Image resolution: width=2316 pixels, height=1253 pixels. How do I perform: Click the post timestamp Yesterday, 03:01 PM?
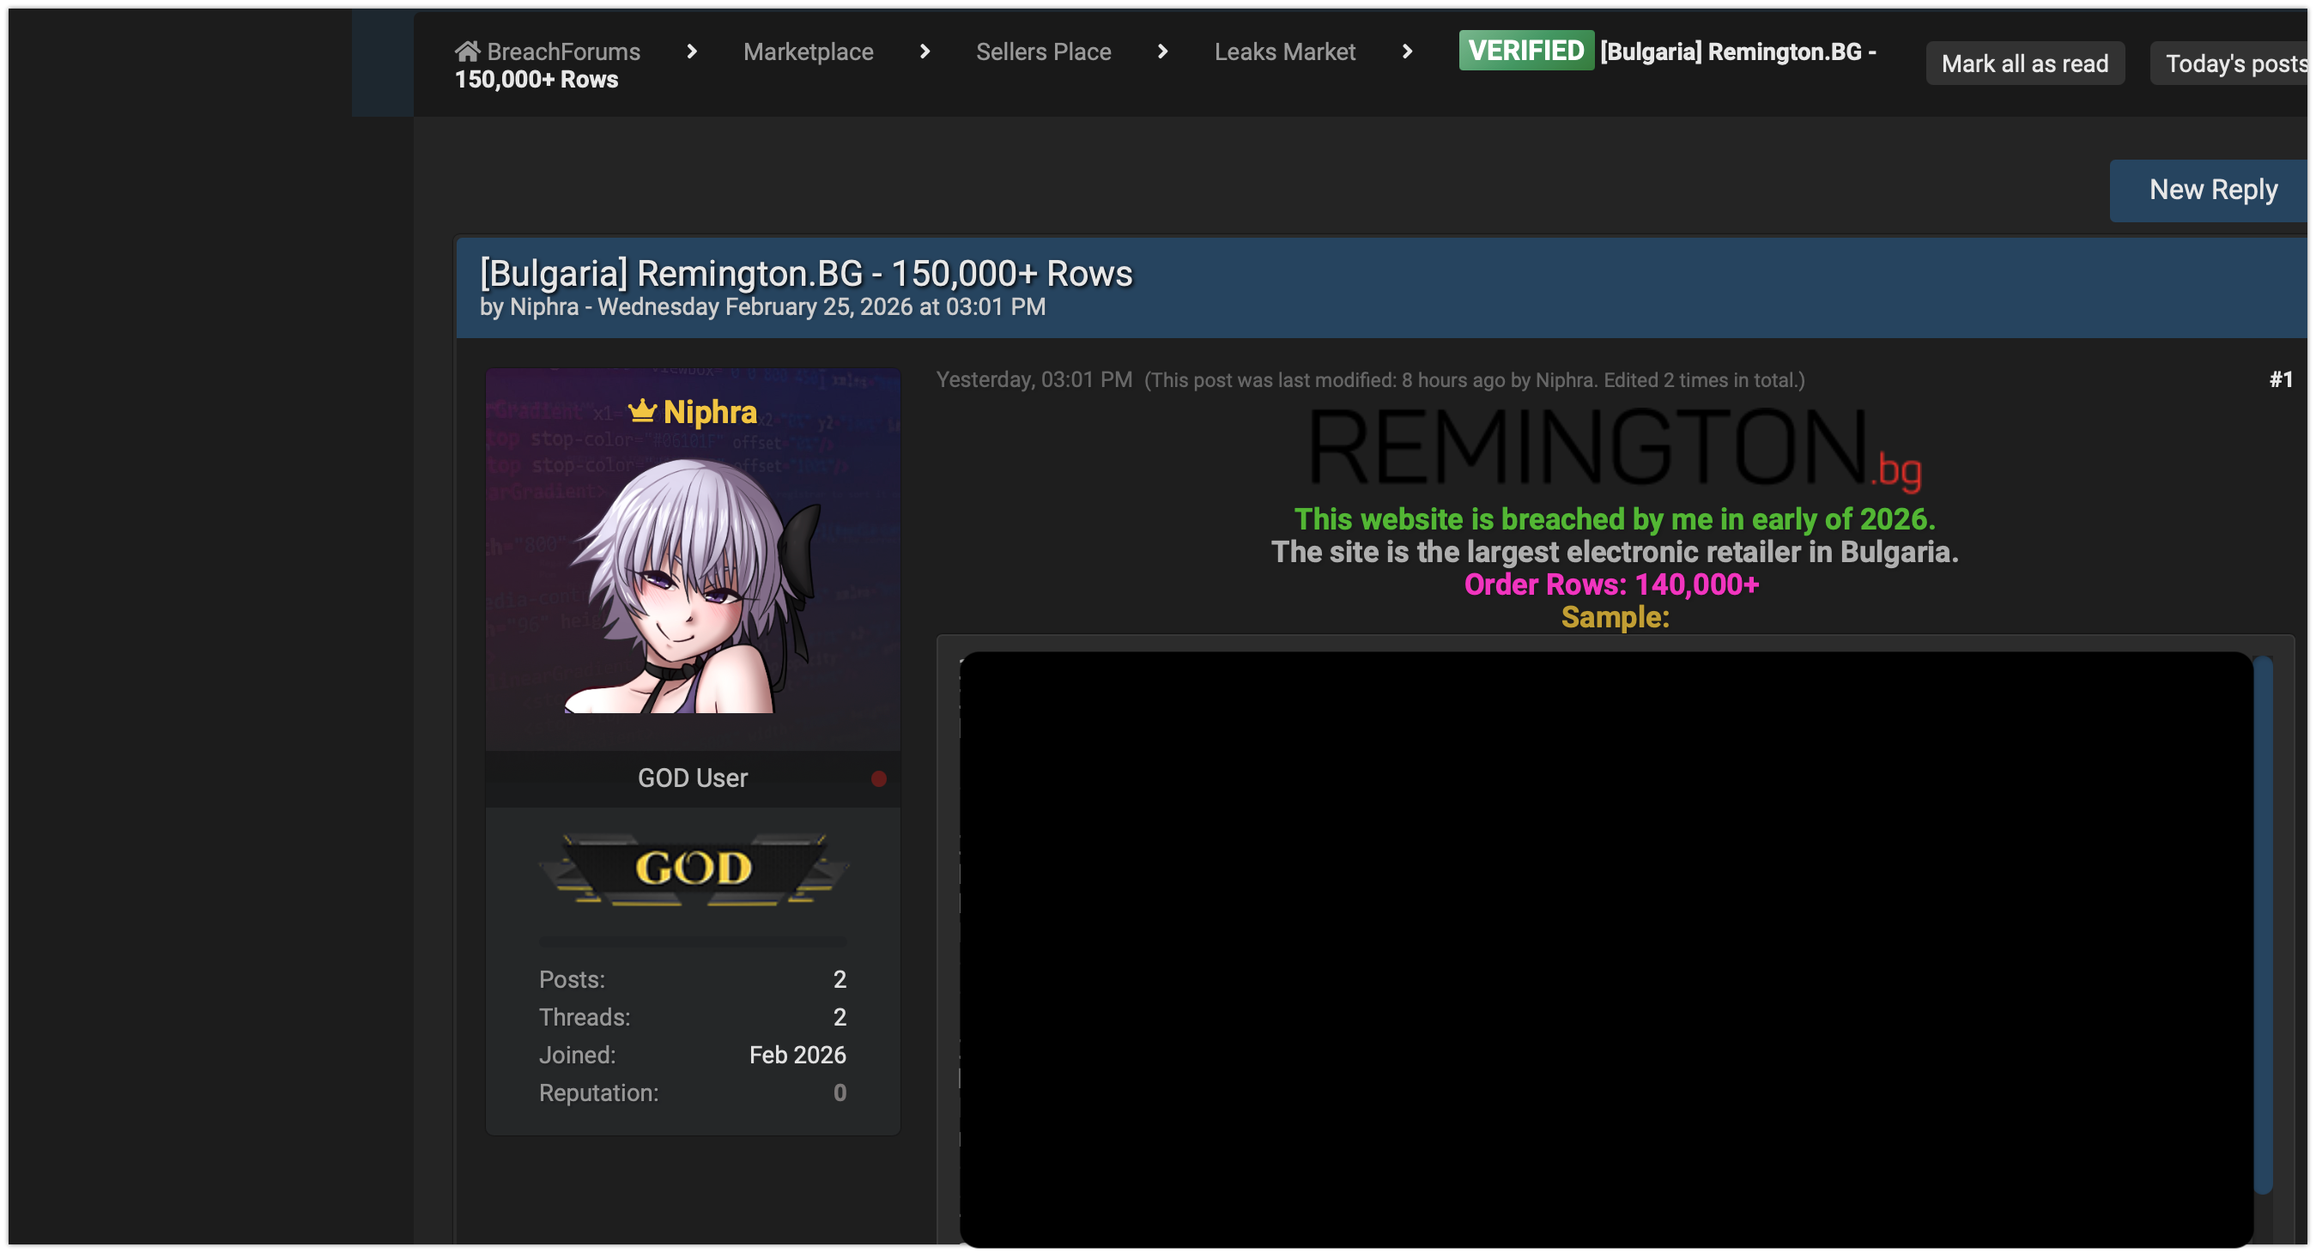tap(1034, 379)
